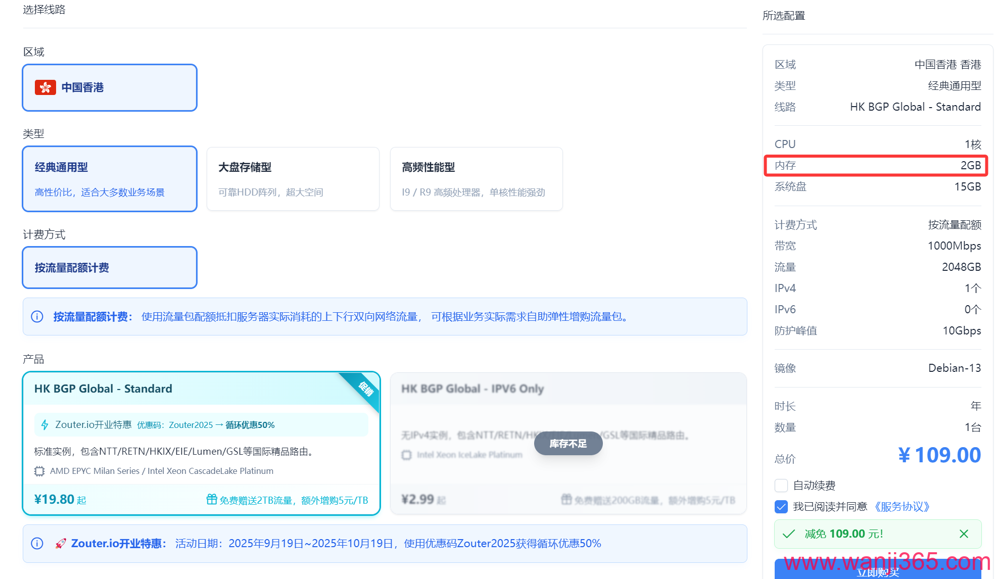Dismiss the 减免 109.00 元 discount banner
The width and height of the screenshot is (995, 579).
[964, 534]
